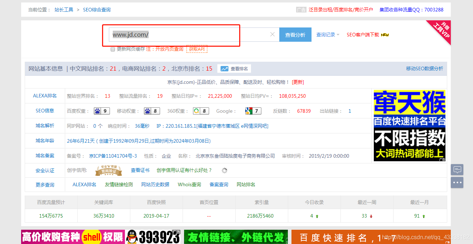The height and width of the screenshot is (244, 473).
Task: Open 网站历史数据 link
Action: pyautogui.click(x=155, y=184)
